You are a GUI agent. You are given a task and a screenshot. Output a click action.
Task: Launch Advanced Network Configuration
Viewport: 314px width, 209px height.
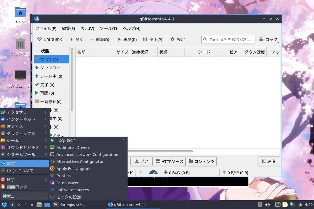[88, 155]
